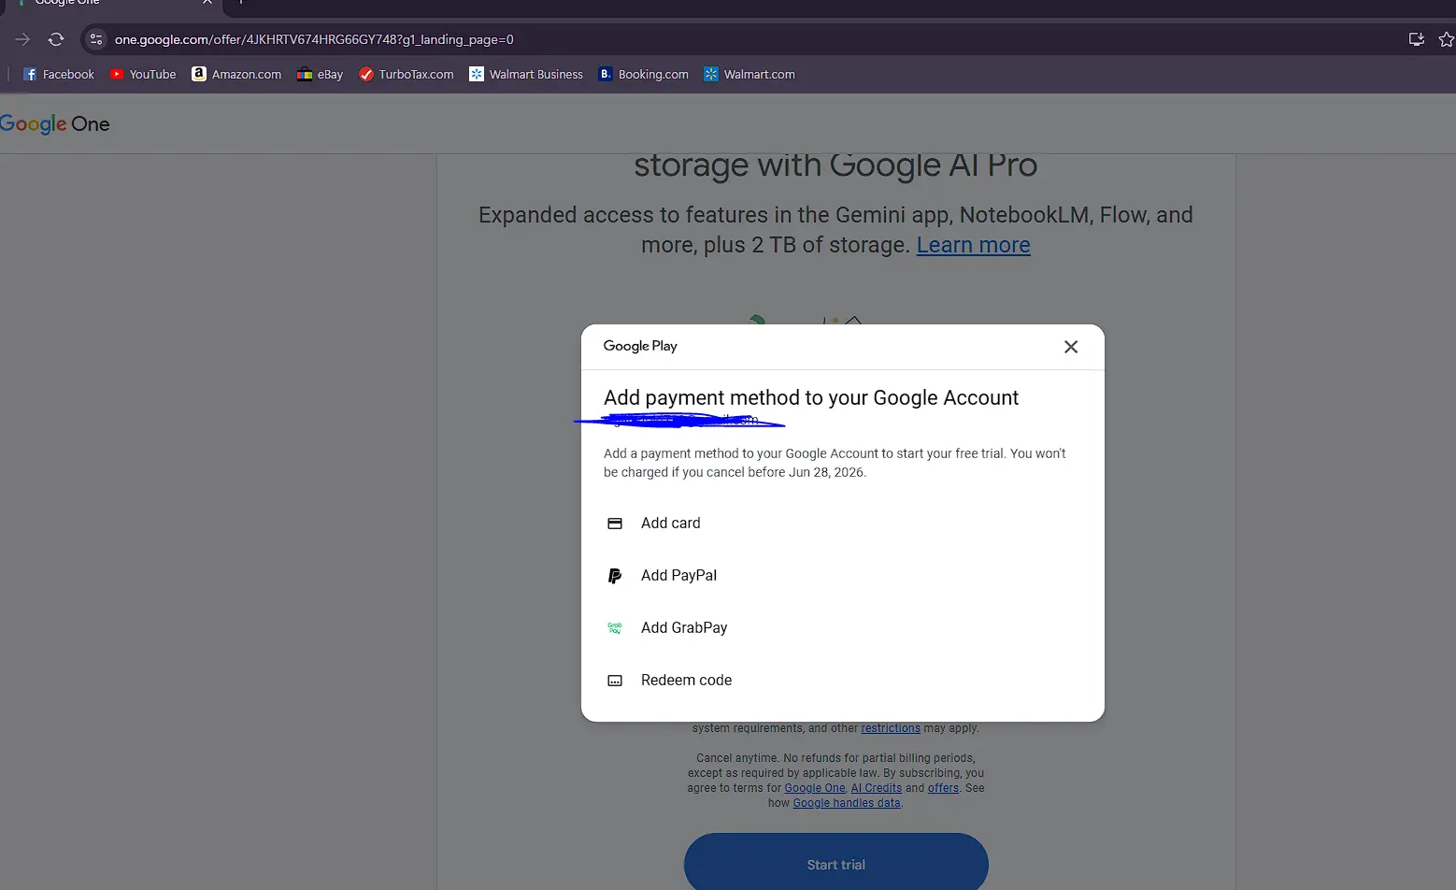This screenshot has height=890, width=1456.
Task: Click the Google Play logo in dialog
Action: [x=640, y=346]
